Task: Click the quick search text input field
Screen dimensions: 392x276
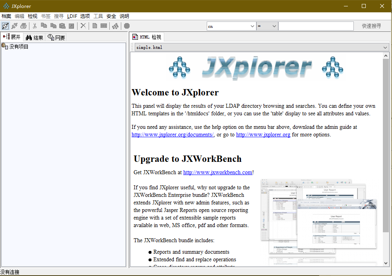Action: 316,26
